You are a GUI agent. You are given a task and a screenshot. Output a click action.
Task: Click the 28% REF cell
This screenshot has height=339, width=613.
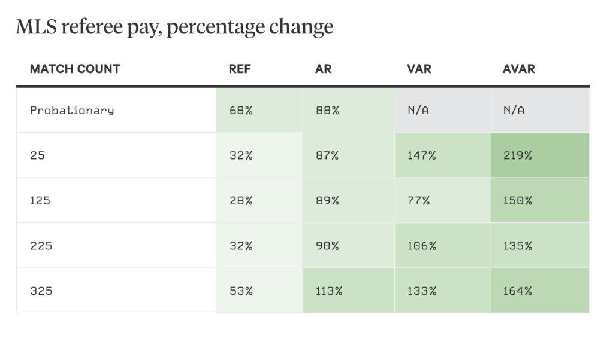240,201
